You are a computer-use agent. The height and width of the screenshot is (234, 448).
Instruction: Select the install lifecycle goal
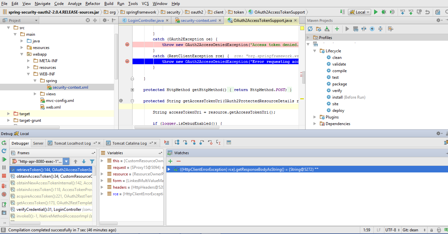click(x=337, y=97)
